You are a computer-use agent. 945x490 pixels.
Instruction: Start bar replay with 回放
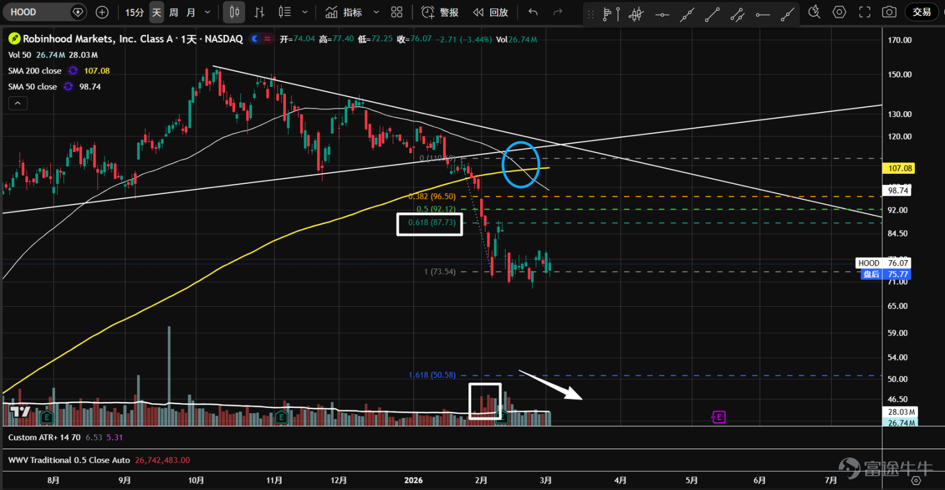point(491,12)
